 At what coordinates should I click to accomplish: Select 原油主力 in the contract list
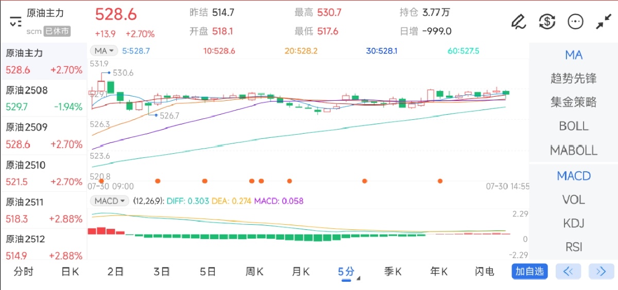pyautogui.click(x=43, y=61)
